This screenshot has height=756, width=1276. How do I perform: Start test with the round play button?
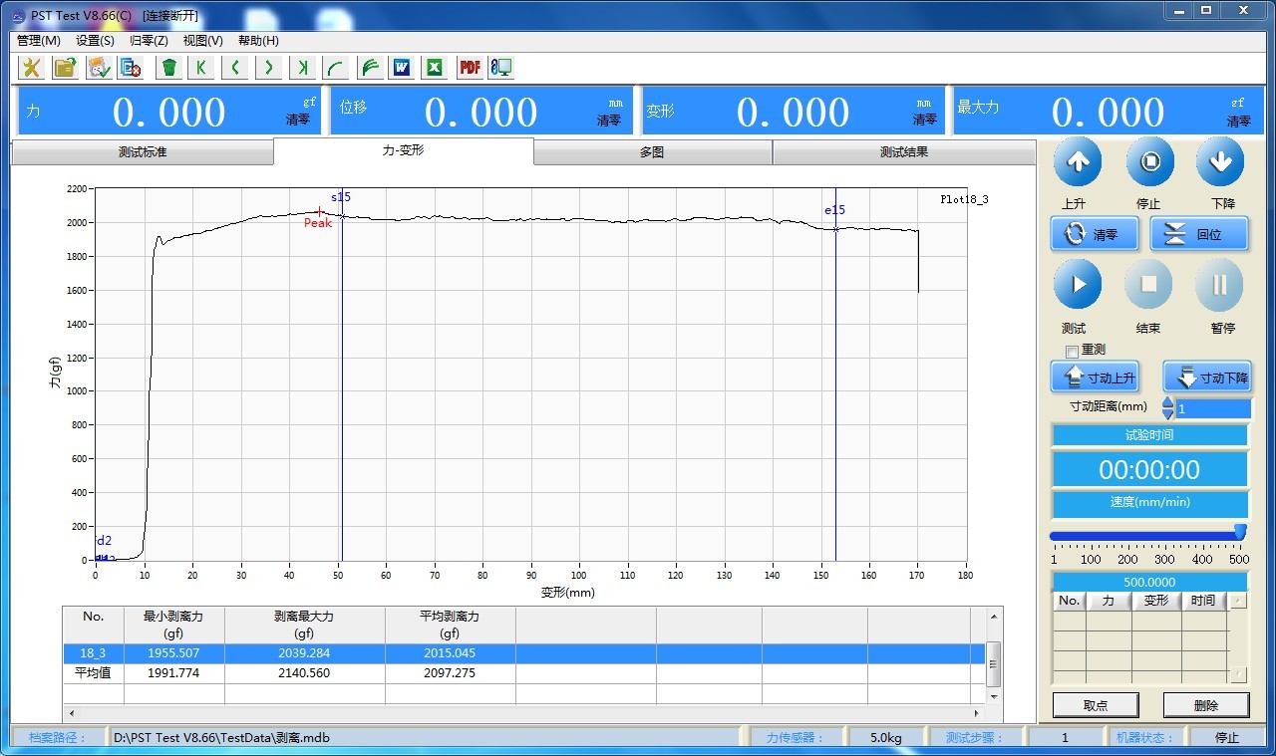(1078, 285)
